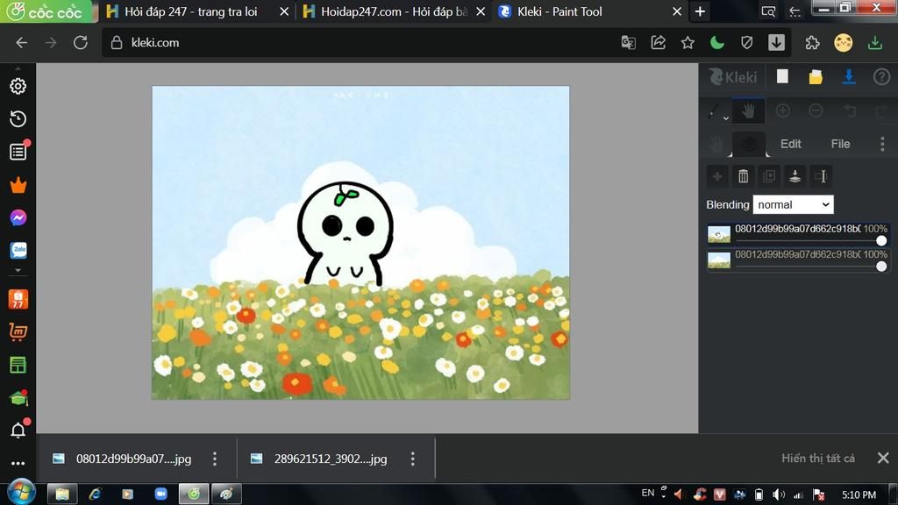
Task: Go back to the previous page
Action: (21, 42)
